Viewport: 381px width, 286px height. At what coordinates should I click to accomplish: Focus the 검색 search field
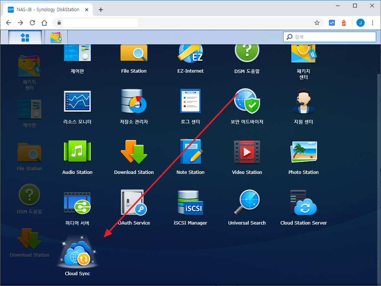click(330, 37)
